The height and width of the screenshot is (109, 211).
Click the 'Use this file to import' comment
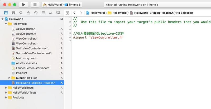[x=142, y=22]
